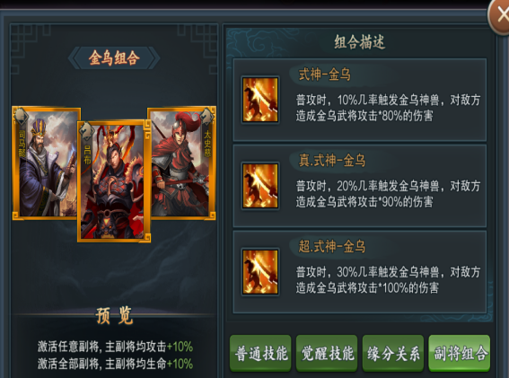Click the 式神-金乌 skill title
Viewport: 509px width, 378px height.
[x=325, y=75]
